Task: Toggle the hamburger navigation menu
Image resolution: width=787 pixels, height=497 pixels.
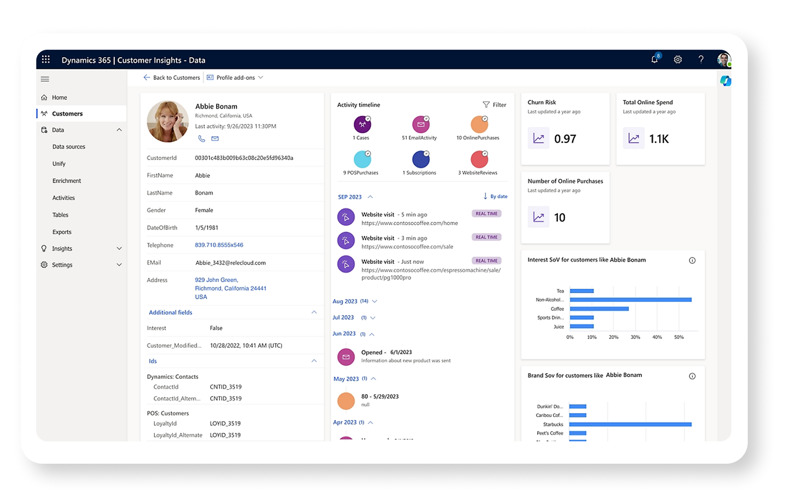Action: 45,79
